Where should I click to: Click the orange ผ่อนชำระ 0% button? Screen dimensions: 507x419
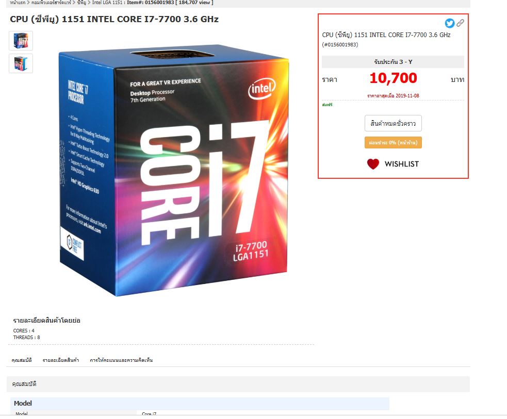393,142
